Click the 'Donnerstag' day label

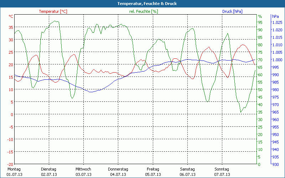pos(118,169)
